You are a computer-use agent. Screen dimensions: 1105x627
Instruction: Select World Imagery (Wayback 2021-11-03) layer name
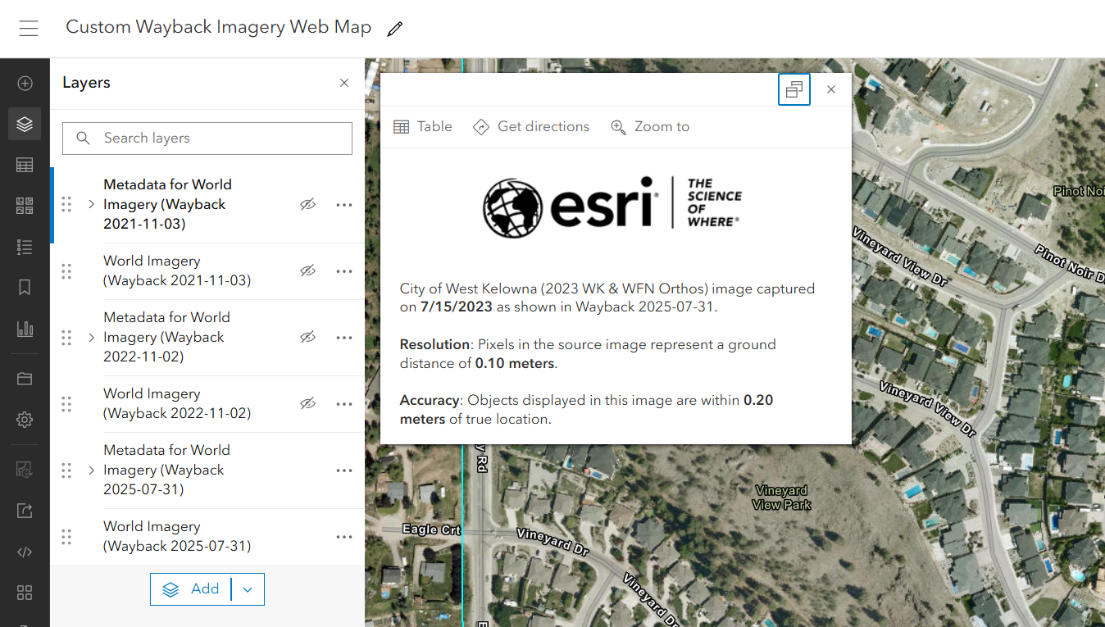[177, 270]
